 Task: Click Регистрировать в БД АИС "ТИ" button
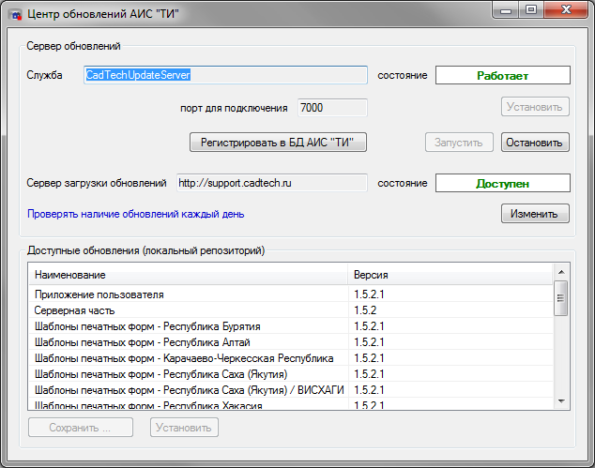tap(278, 143)
